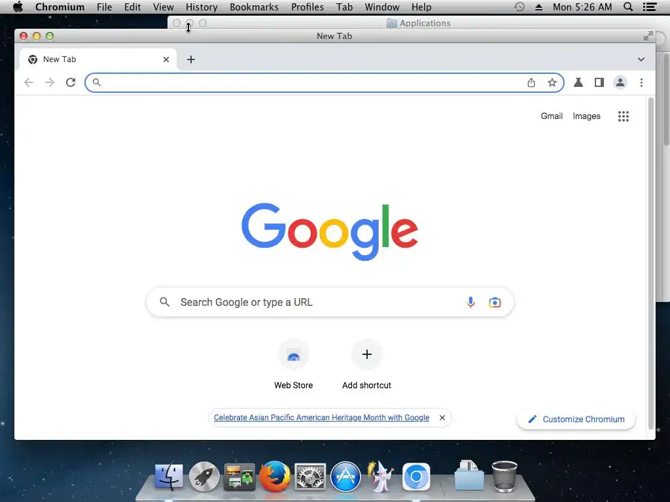670x502 pixels.
Task: Open the photo gallery Dock icon
Action: pyautogui.click(x=239, y=477)
